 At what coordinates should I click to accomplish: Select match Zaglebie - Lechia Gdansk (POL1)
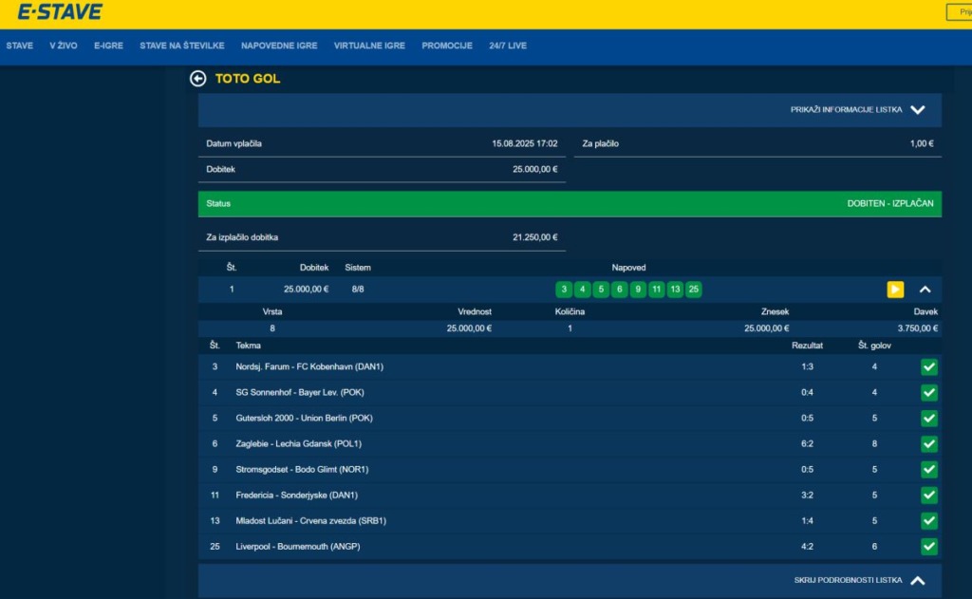pos(298,444)
